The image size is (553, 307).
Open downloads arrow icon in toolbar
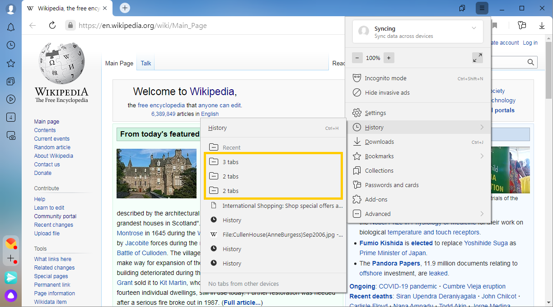coord(542,25)
